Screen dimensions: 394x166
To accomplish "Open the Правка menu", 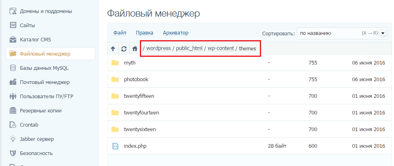I will tap(144, 33).
